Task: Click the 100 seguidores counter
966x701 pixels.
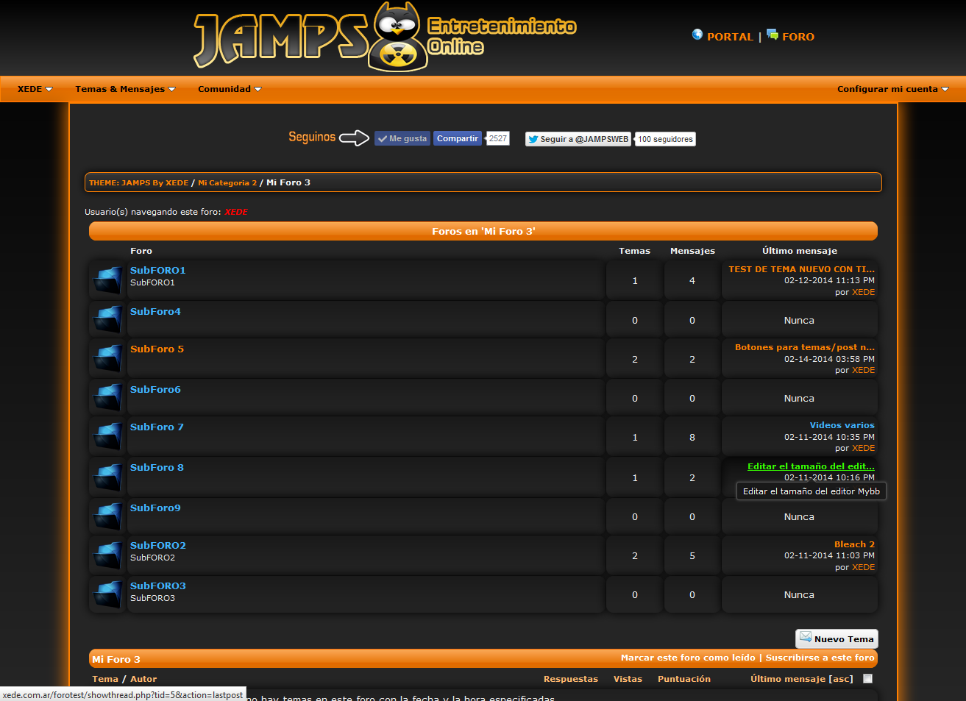Action: click(x=665, y=139)
